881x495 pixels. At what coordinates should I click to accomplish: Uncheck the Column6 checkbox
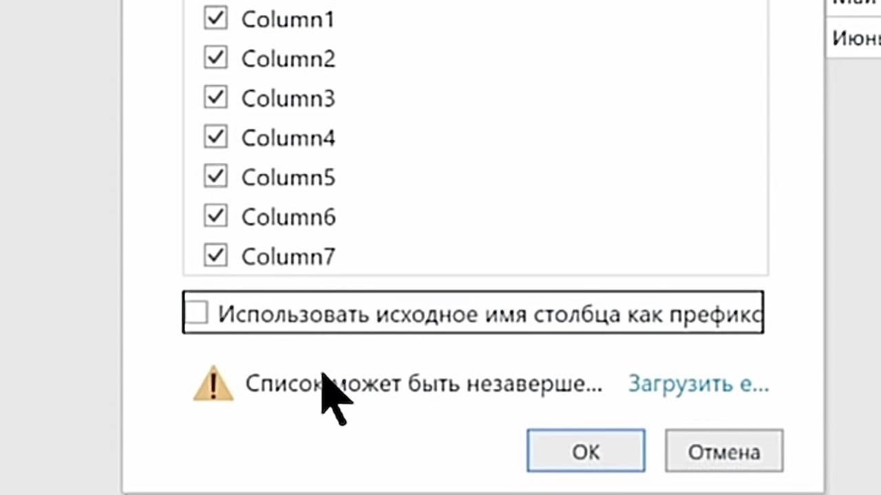click(215, 216)
